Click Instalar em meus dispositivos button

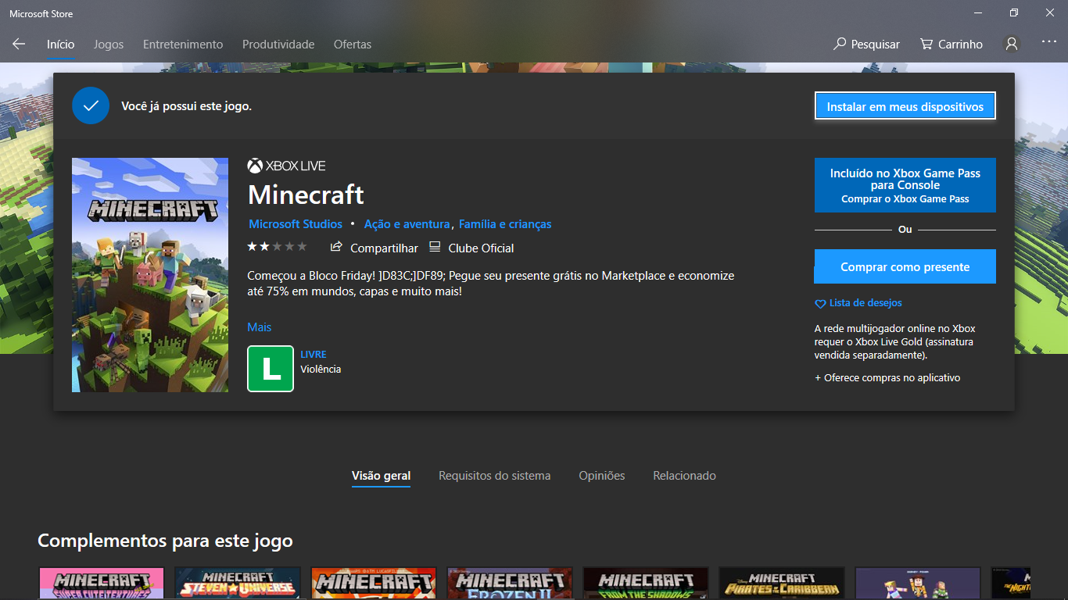click(x=905, y=106)
